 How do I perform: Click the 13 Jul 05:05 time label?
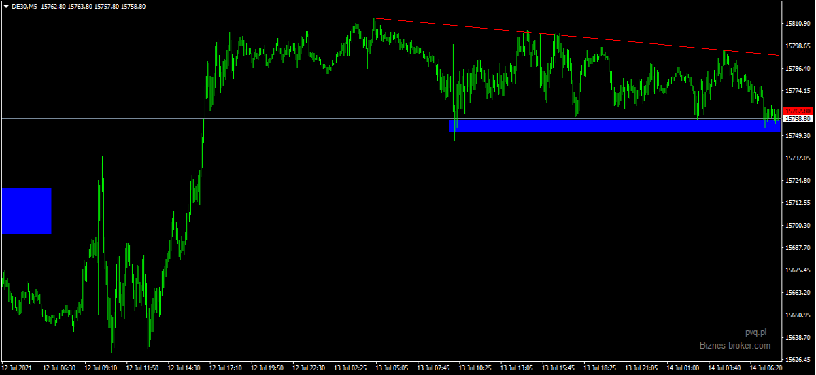392,368
